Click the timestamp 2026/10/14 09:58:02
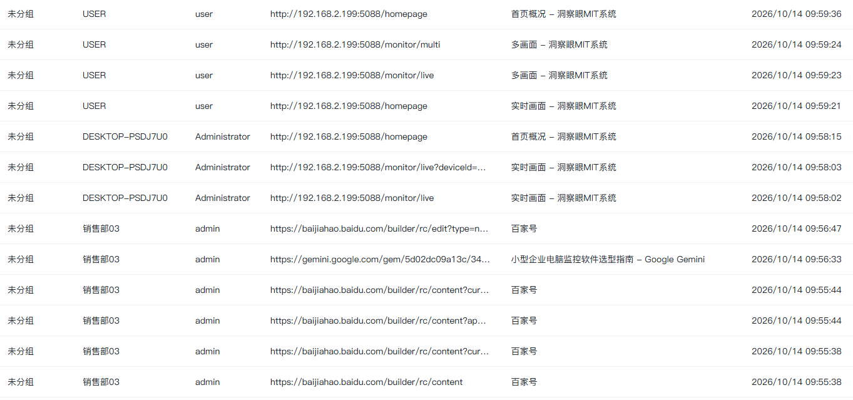This screenshot has width=853, height=400. pos(796,198)
